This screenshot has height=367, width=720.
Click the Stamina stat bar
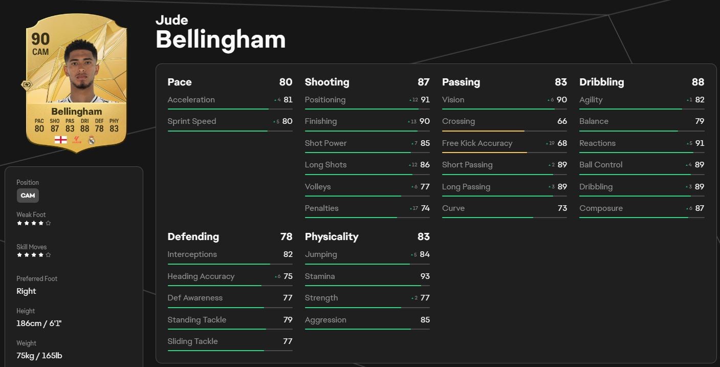click(367, 286)
